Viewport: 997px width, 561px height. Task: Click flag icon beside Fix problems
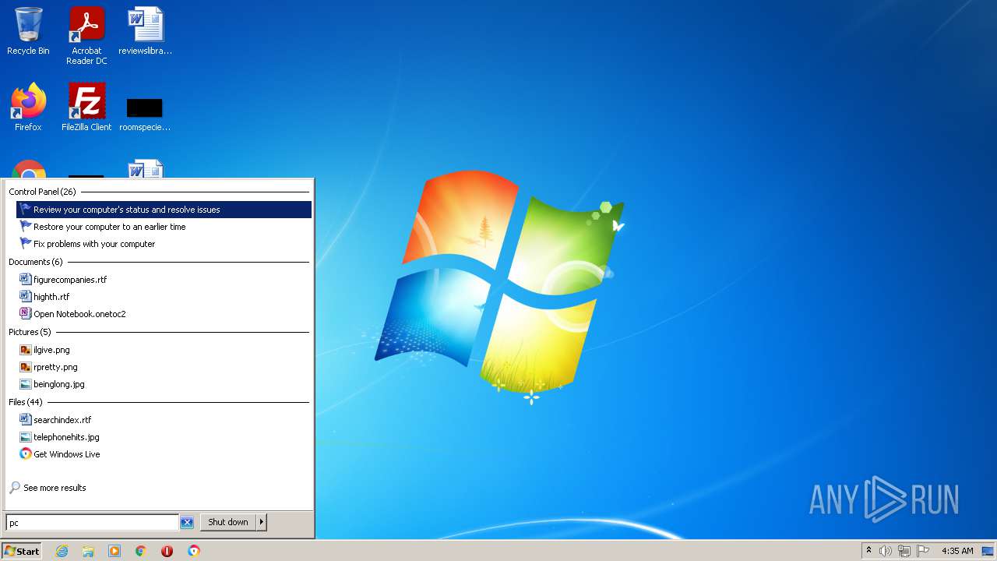pos(26,244)
